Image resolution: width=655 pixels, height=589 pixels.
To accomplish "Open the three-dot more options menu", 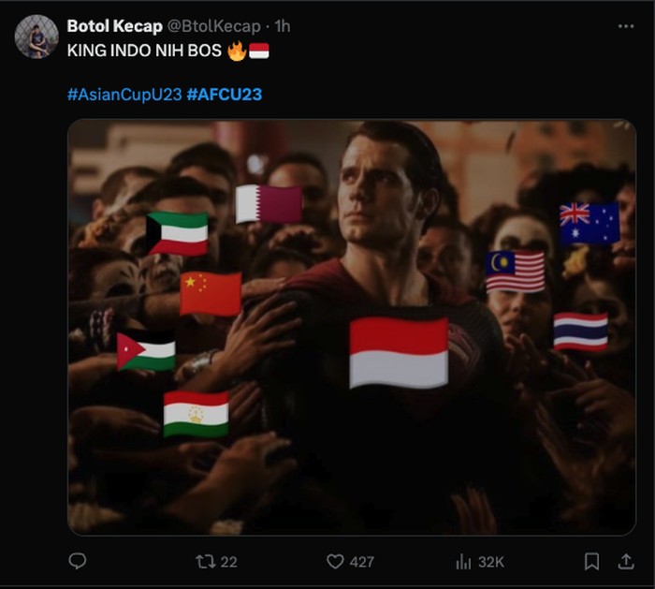I will point(626,26).
